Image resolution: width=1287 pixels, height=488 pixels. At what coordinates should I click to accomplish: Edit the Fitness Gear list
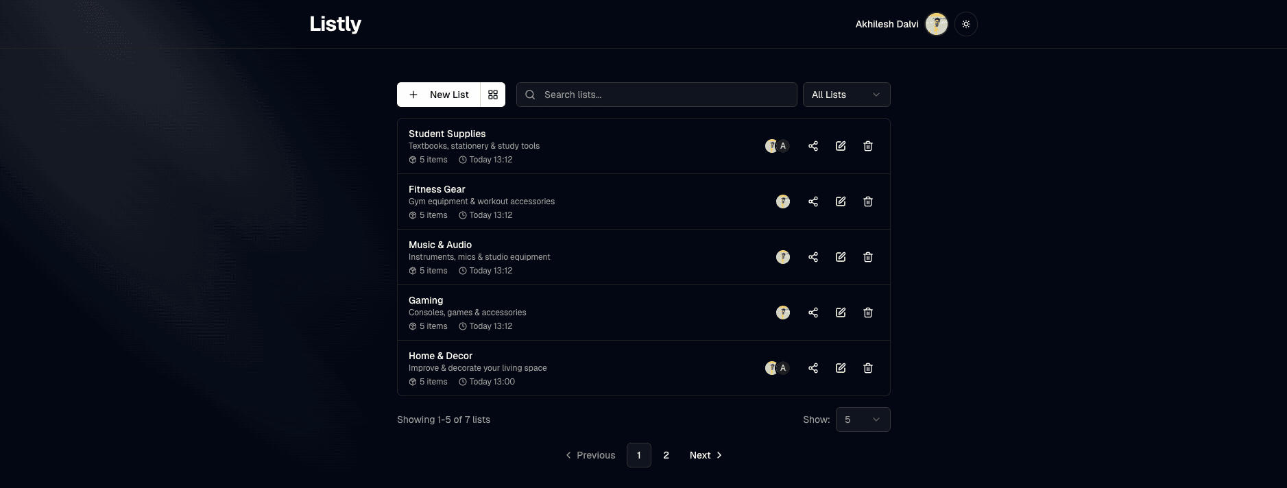[x=840, y=201]
